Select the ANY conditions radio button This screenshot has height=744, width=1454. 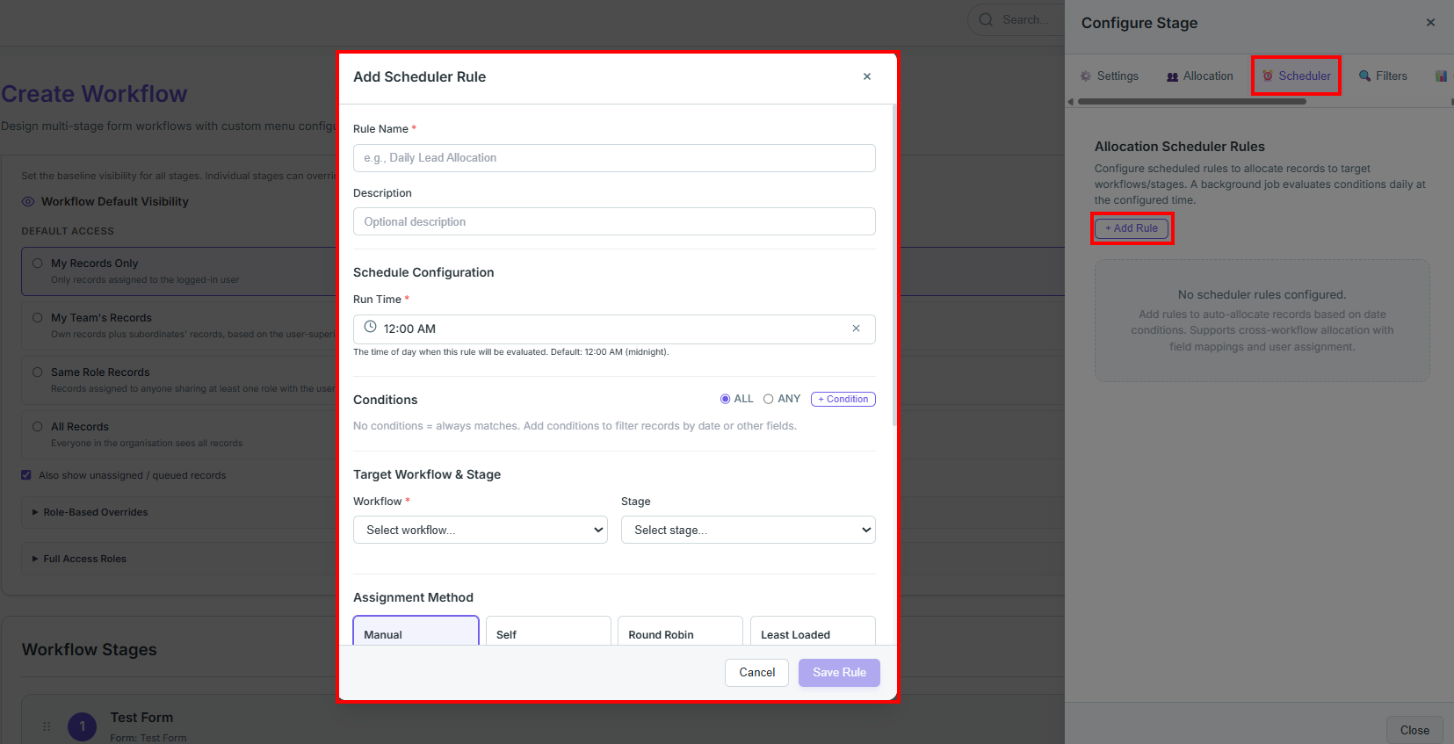pos(768,399)
